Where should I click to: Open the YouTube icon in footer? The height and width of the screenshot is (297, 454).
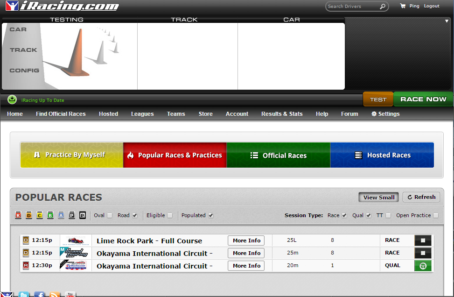(70, 294)
